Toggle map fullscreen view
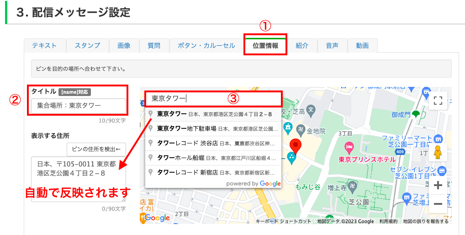 pyautogui.click(x=438, y=101)
